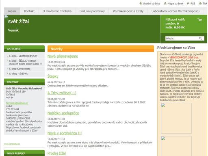Screen dimensions: 208x156
Task: Open the menu tab
Action: point(12,11)
